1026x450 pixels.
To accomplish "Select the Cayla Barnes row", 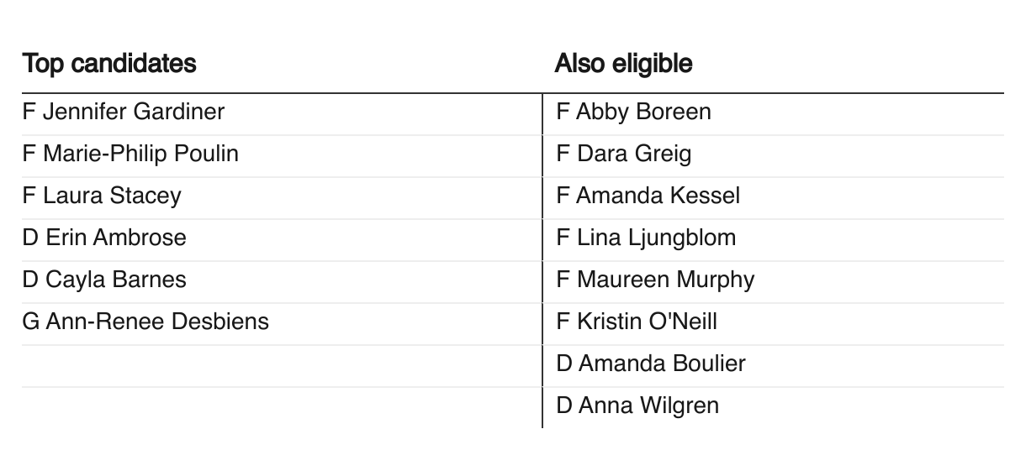I will 104,280.
